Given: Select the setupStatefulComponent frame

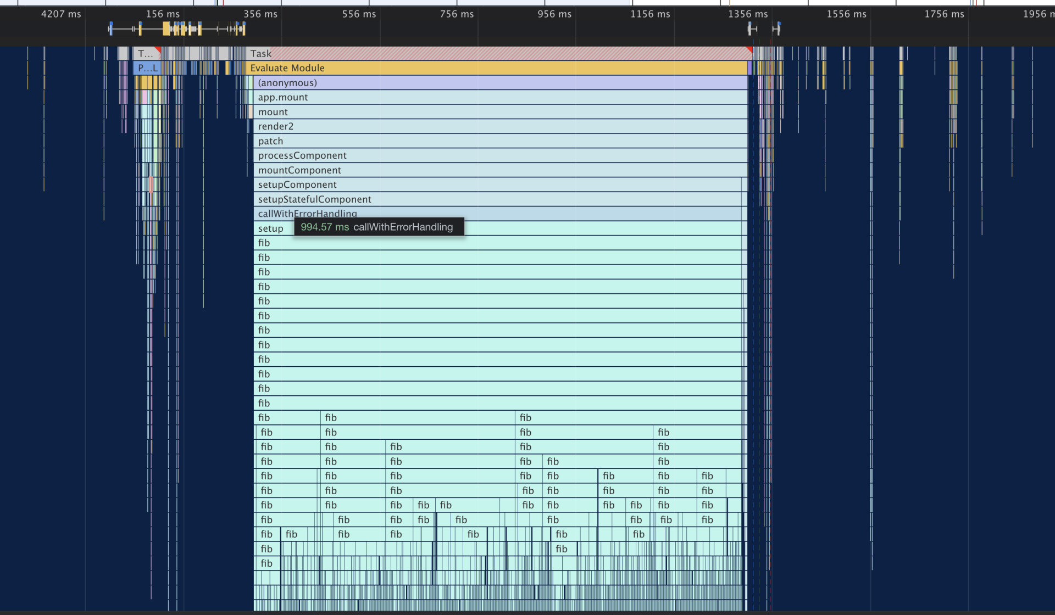Looking at the screenshot, I should pyautogui.click(x=497, y=199).
